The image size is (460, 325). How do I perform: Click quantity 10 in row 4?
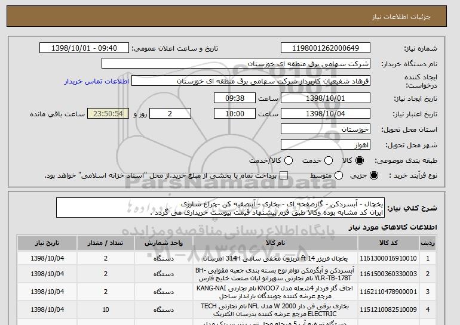(x=106, y=309)
